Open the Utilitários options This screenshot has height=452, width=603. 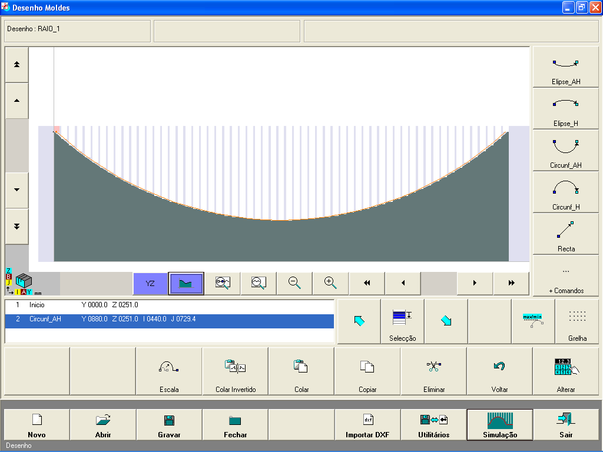(433, 425)
